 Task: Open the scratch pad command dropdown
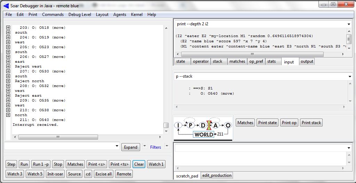click(x=349, y=148)
